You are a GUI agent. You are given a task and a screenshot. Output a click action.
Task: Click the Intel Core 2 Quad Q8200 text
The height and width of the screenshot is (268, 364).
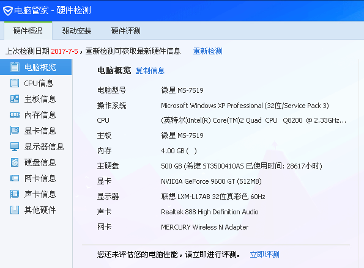point(253,120)
